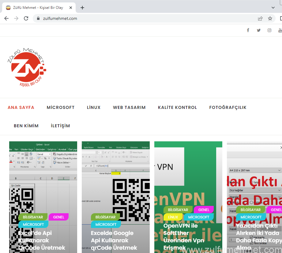282x253 pixels.
Task: Open the LİNUX menu item
Action: tap(94, 107)
